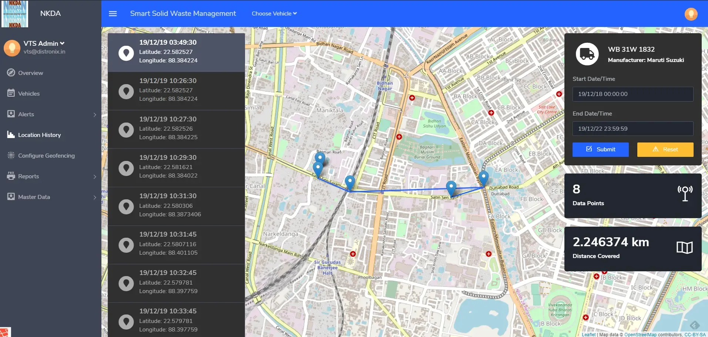This screenshot has height=337, width=708.
Task: Click the Distance Covered map icon
Action: tap(684, 248)
